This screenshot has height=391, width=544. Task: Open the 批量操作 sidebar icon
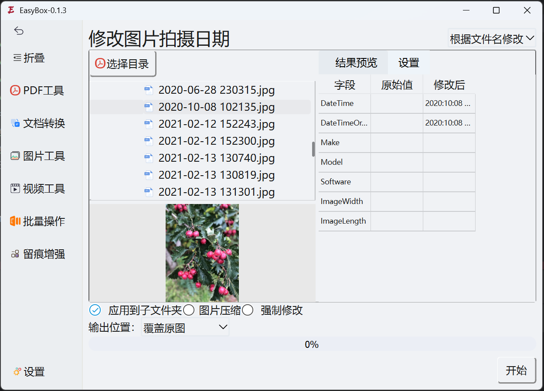pos(15,221)
